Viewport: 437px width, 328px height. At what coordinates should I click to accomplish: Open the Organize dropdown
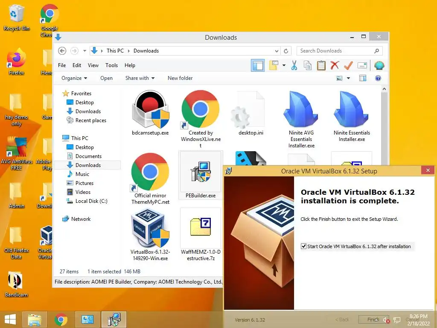[74, 78]
